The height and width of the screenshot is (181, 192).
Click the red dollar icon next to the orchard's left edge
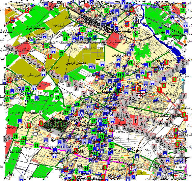pyautogui.click(x=41, y=123)
